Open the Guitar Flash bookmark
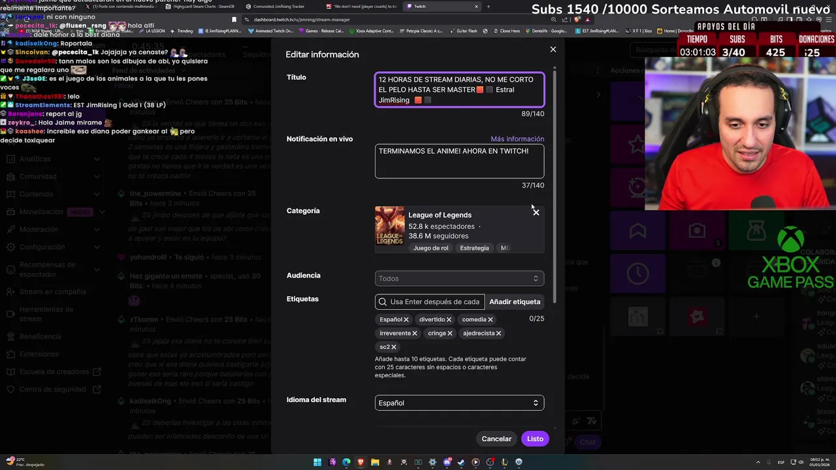Viewport: 836px width, 470px height. click(x=463, y=31)
